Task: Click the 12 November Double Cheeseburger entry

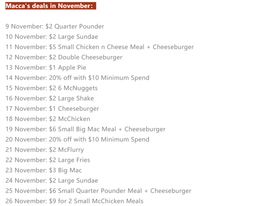Action: click(64, 57)
